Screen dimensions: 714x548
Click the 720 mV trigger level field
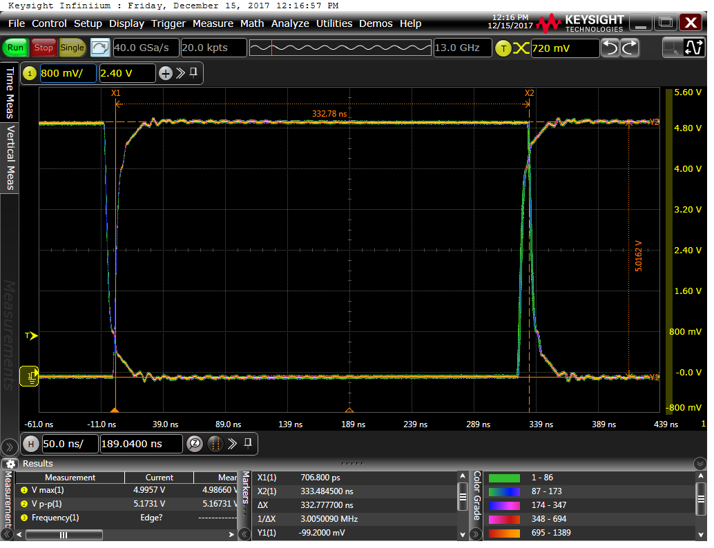[x=565, y=48]
